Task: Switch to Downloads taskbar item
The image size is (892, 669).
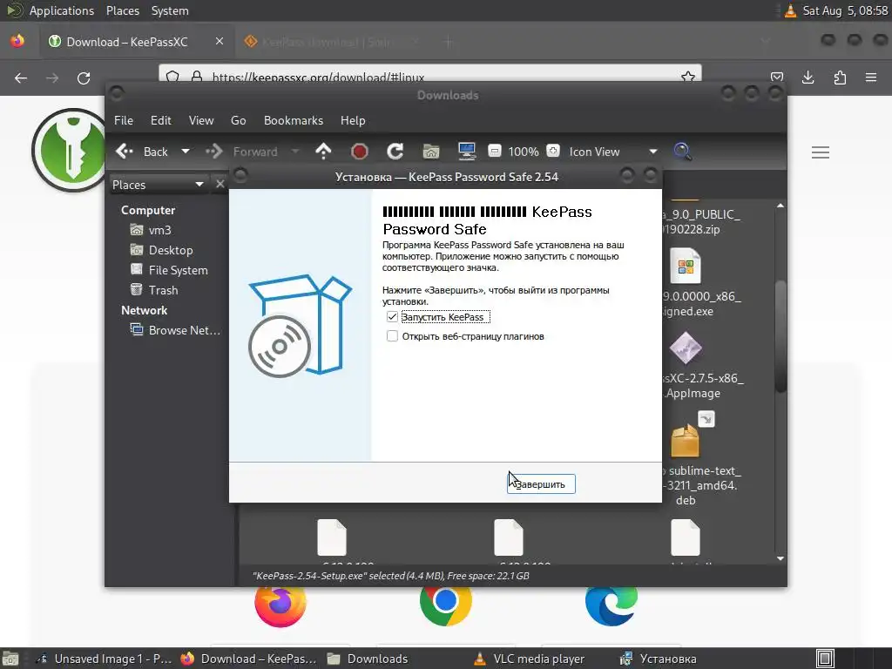Action: point(367,659)
